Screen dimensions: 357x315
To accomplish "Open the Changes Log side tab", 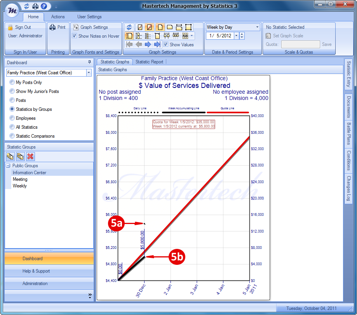I will coord(348,188).
